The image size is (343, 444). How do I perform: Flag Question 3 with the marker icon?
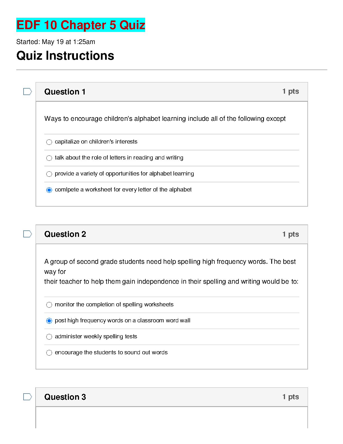click(27, 397)
